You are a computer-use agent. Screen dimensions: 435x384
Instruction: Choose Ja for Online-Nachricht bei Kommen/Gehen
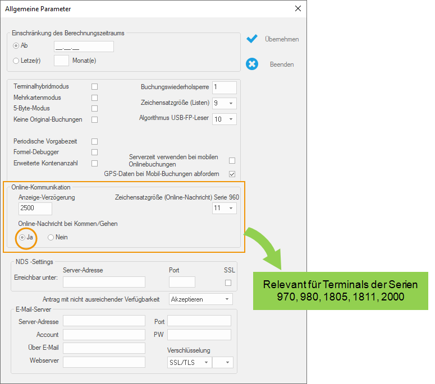(22, 237)
